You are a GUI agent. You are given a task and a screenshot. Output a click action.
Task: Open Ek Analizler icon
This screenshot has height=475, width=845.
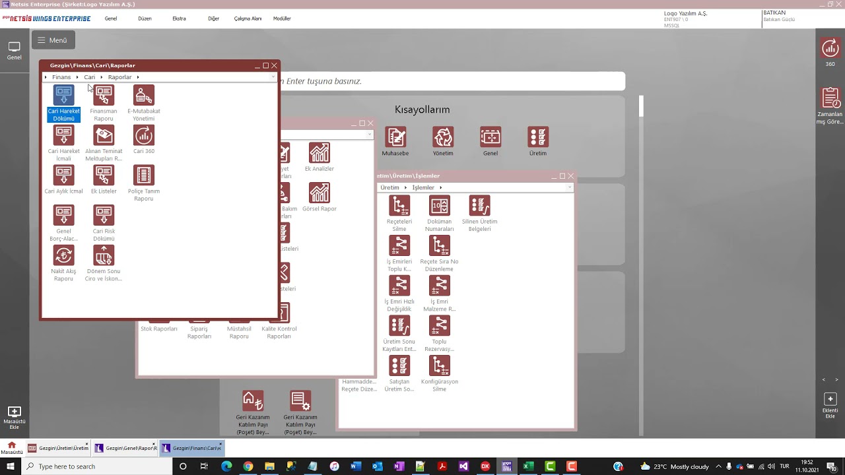pos(320,153)
